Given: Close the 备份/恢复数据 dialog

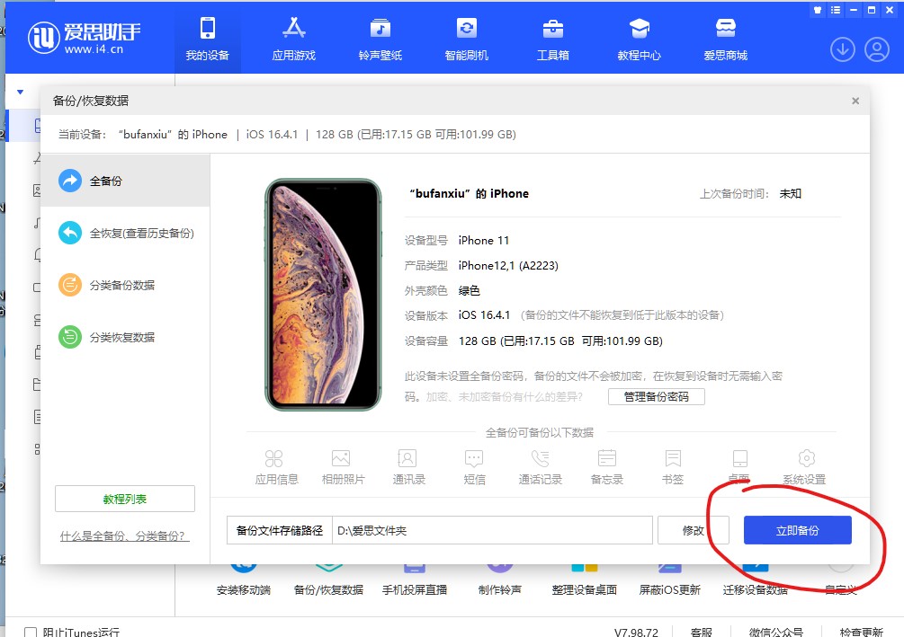Looking at the screenshot, I should click(855, 101).
